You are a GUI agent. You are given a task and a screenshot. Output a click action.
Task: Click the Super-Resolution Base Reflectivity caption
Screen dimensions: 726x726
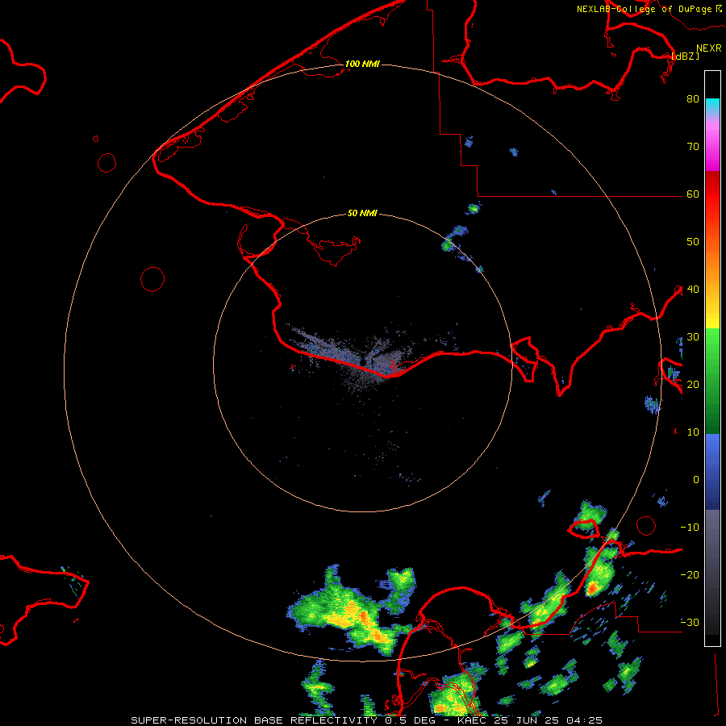coord(366,720)
